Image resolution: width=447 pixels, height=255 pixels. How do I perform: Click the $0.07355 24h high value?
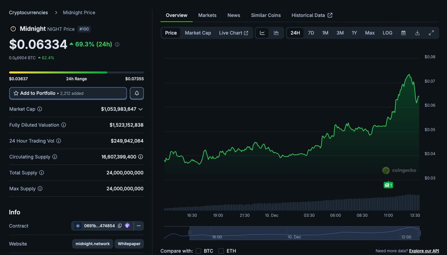coord(134,79)
